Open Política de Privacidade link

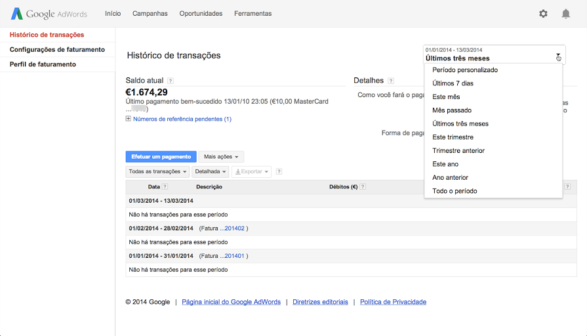[x=393, y=302]
